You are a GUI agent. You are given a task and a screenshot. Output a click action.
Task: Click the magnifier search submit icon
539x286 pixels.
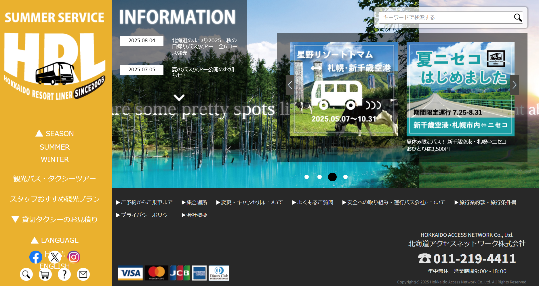point(518,18)
